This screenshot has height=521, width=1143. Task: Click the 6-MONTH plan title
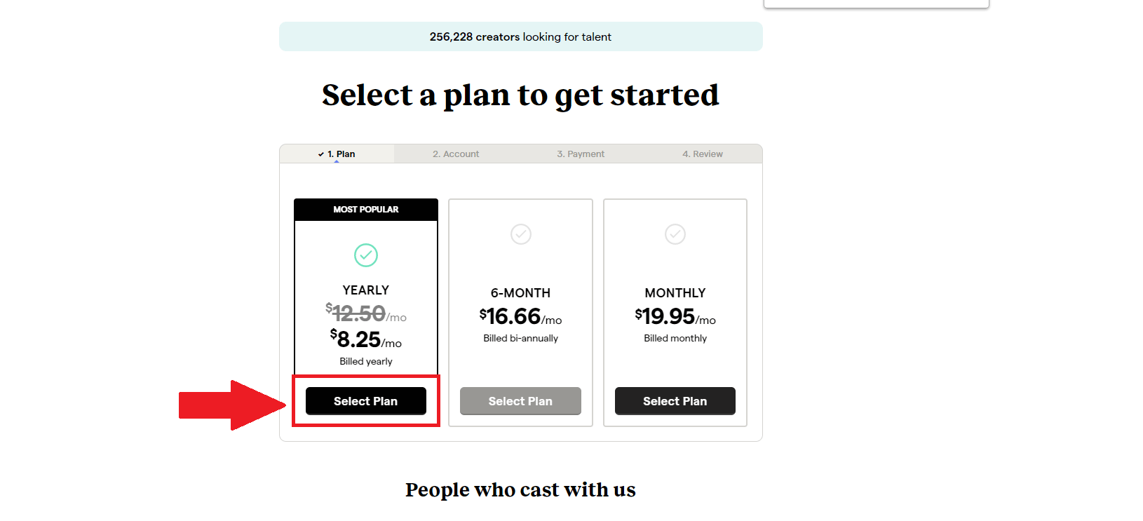[521, 293]
